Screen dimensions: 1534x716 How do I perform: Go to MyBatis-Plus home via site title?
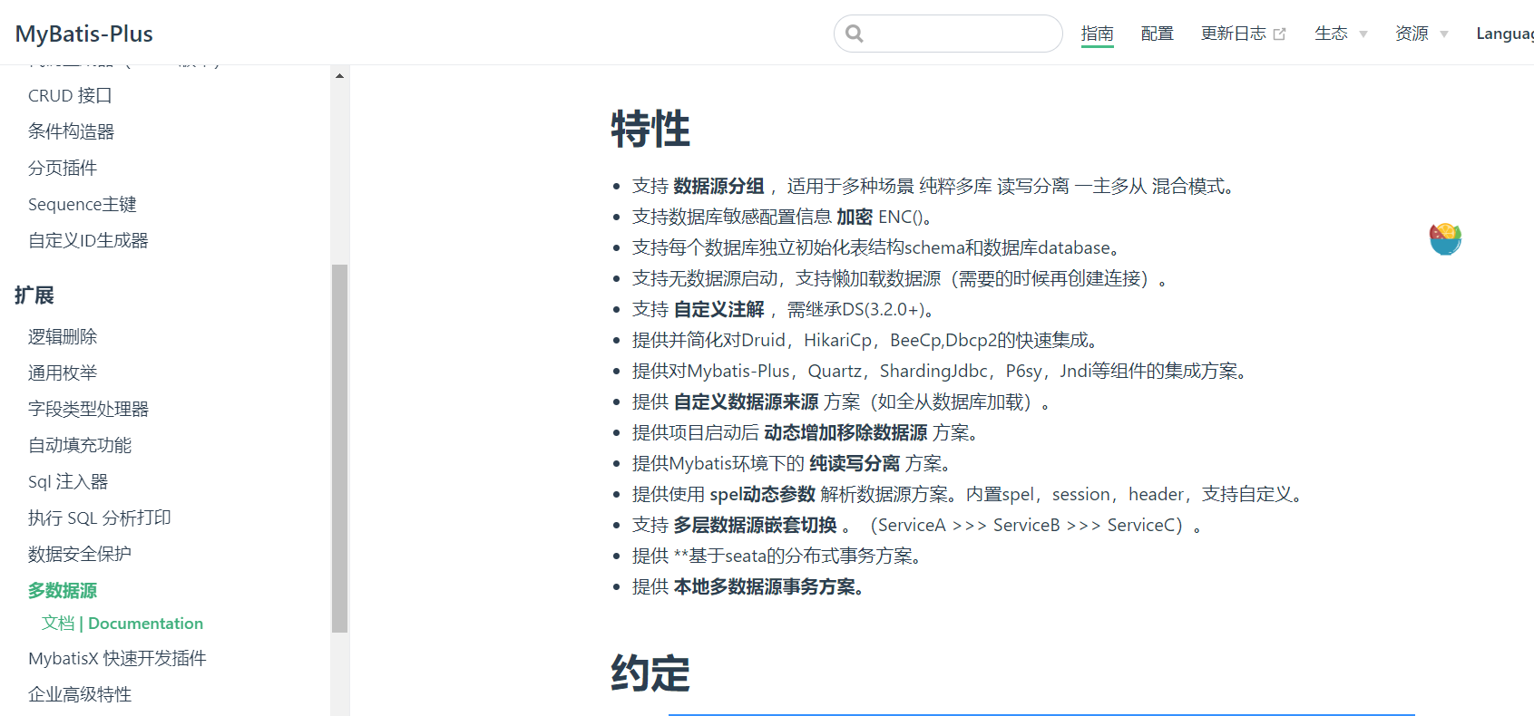(84, 34)
